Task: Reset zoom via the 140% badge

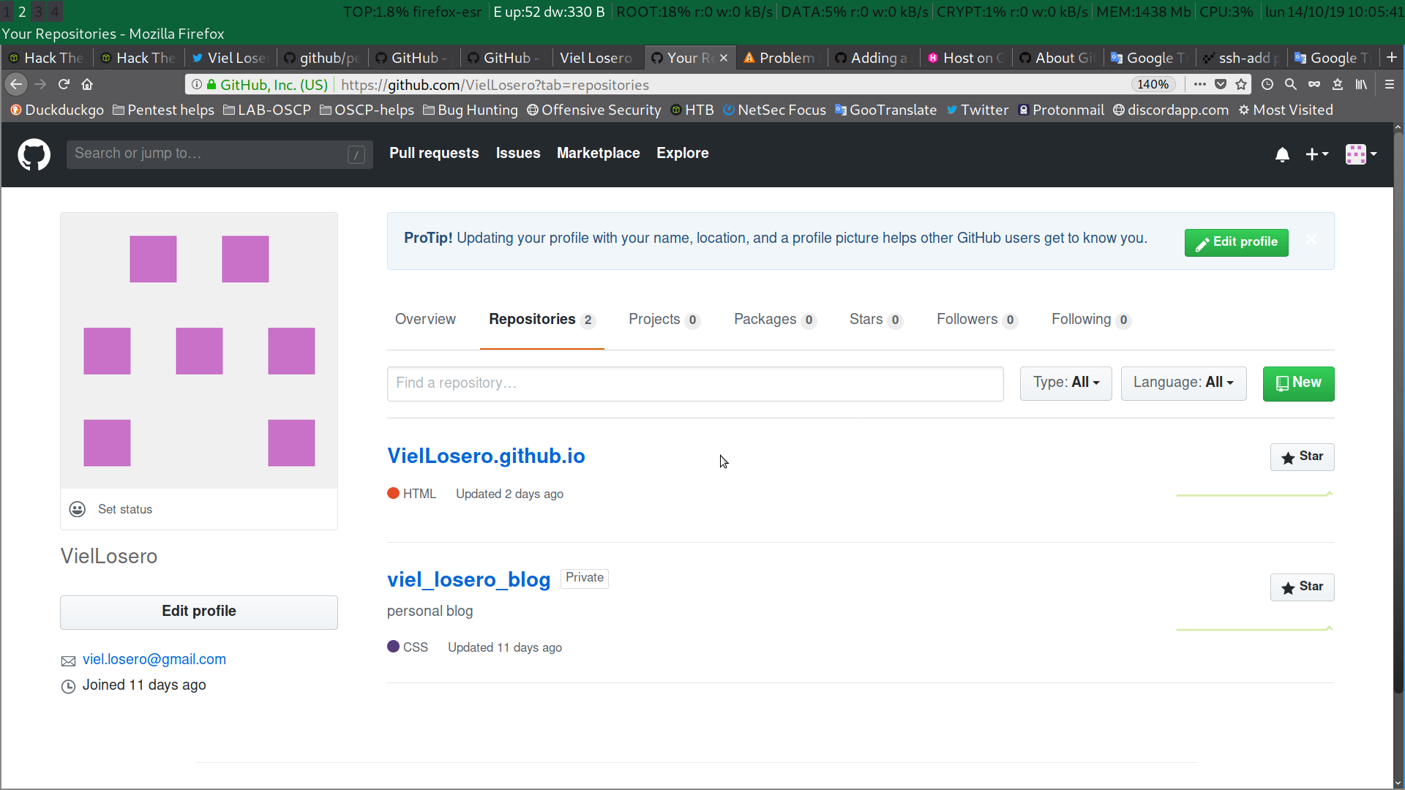Action: click(x=1153, y=85)
